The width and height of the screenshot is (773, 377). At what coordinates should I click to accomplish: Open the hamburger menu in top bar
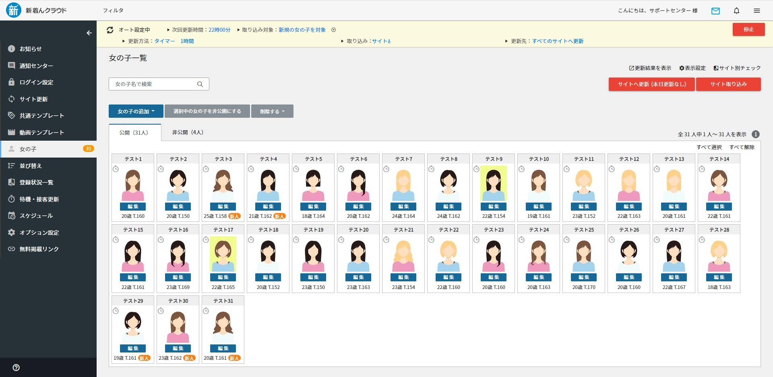757,11
